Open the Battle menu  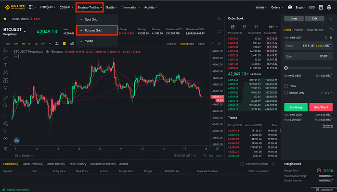(x=112, y=7)
